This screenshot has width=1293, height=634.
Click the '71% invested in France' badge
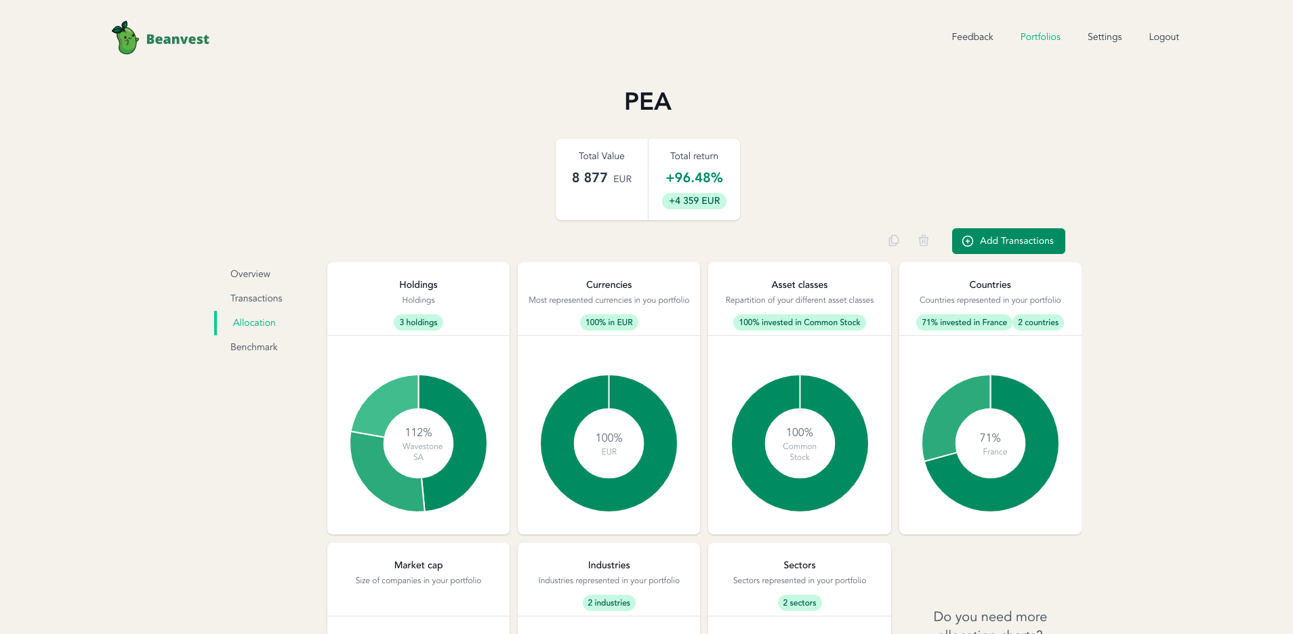(x=964, y=322)
